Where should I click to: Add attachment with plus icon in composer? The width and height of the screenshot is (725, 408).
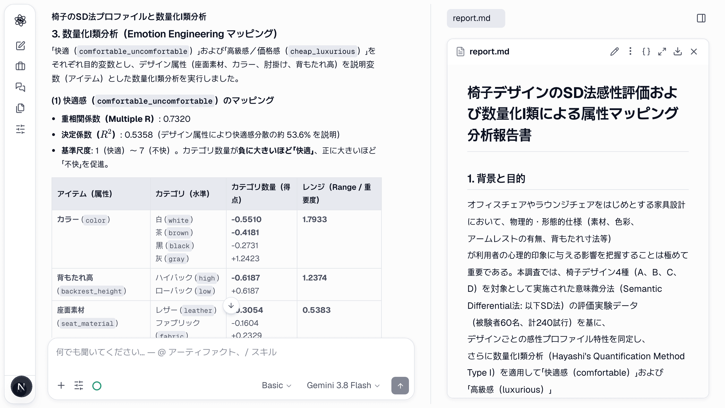61,385
